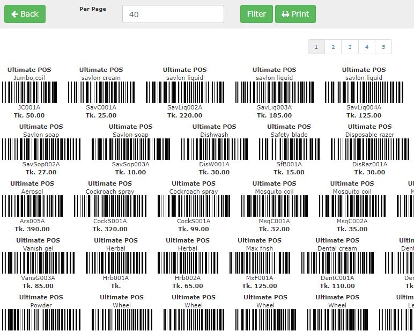Focus the Per Page input field
This screenshot has height=331, width=414.
(x=173, y=14)
